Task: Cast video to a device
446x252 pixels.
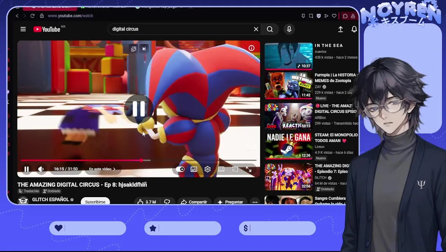Action: tap(235, 169)
